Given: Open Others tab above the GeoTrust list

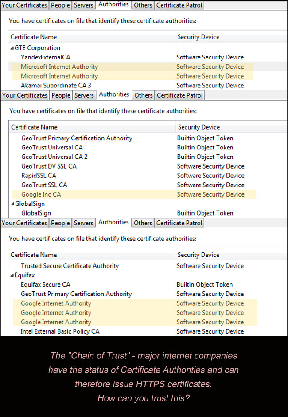Looking at the screenshot, I should (x=144, y=95).
